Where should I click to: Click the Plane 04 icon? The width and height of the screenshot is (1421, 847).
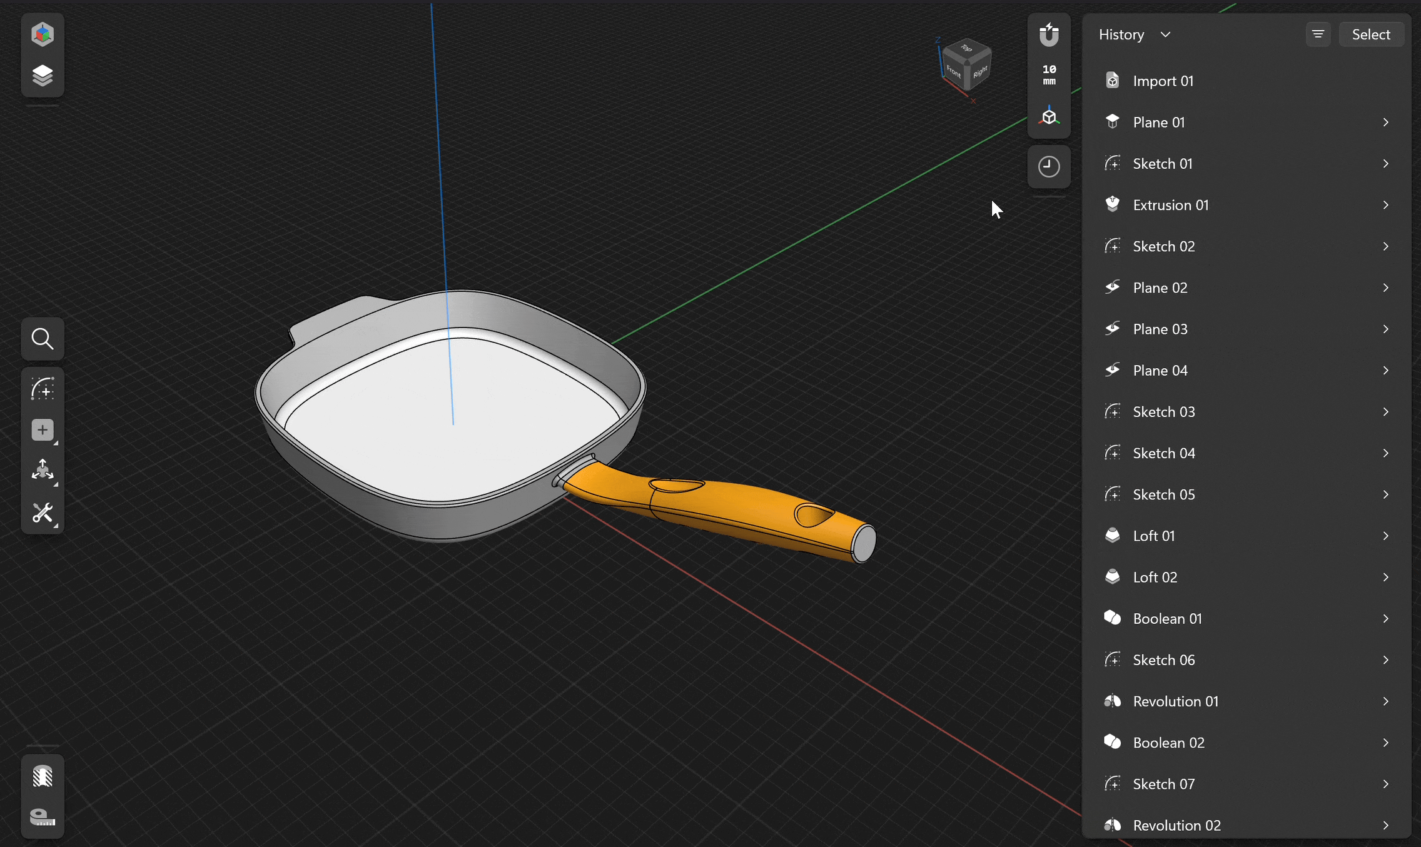1112,370
